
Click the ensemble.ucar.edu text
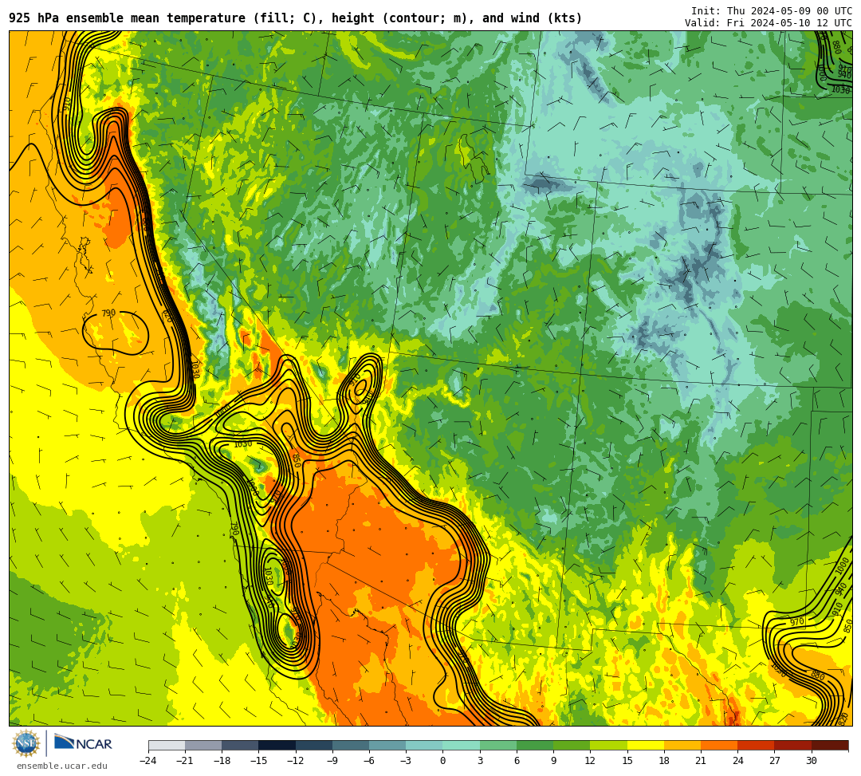(x=62, y=766)
